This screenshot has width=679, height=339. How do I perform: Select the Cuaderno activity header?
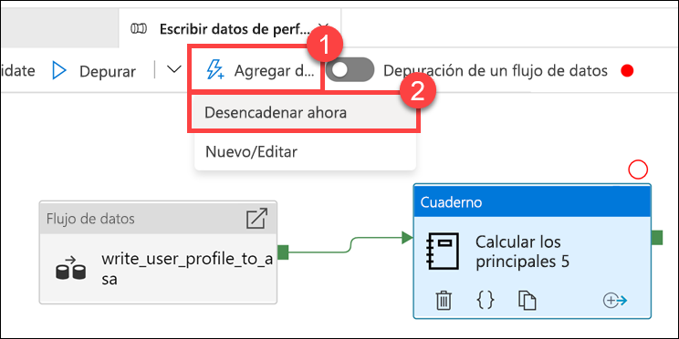(x=532, y=202)
